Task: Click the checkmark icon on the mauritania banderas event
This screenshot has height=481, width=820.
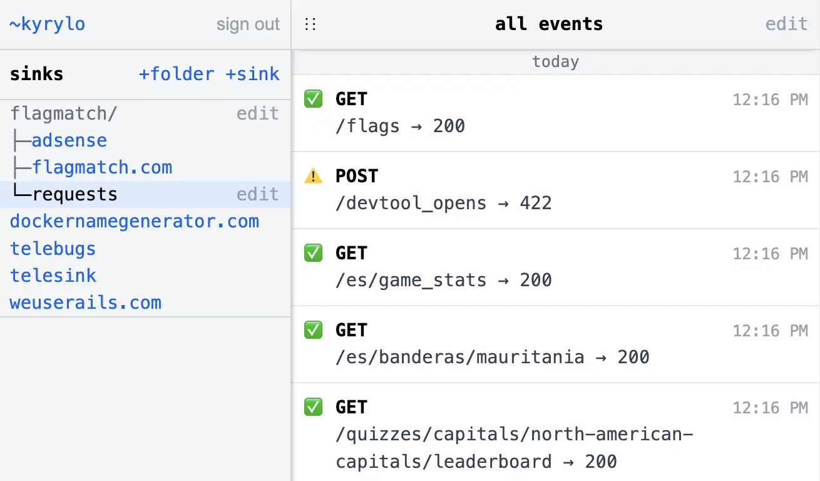Action: pos(313,330)
